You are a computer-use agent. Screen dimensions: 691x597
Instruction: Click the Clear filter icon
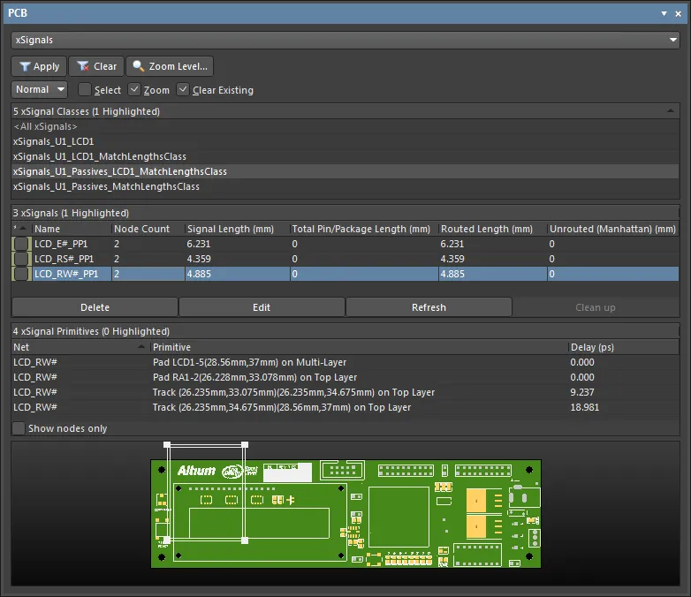tap(83, 66)
